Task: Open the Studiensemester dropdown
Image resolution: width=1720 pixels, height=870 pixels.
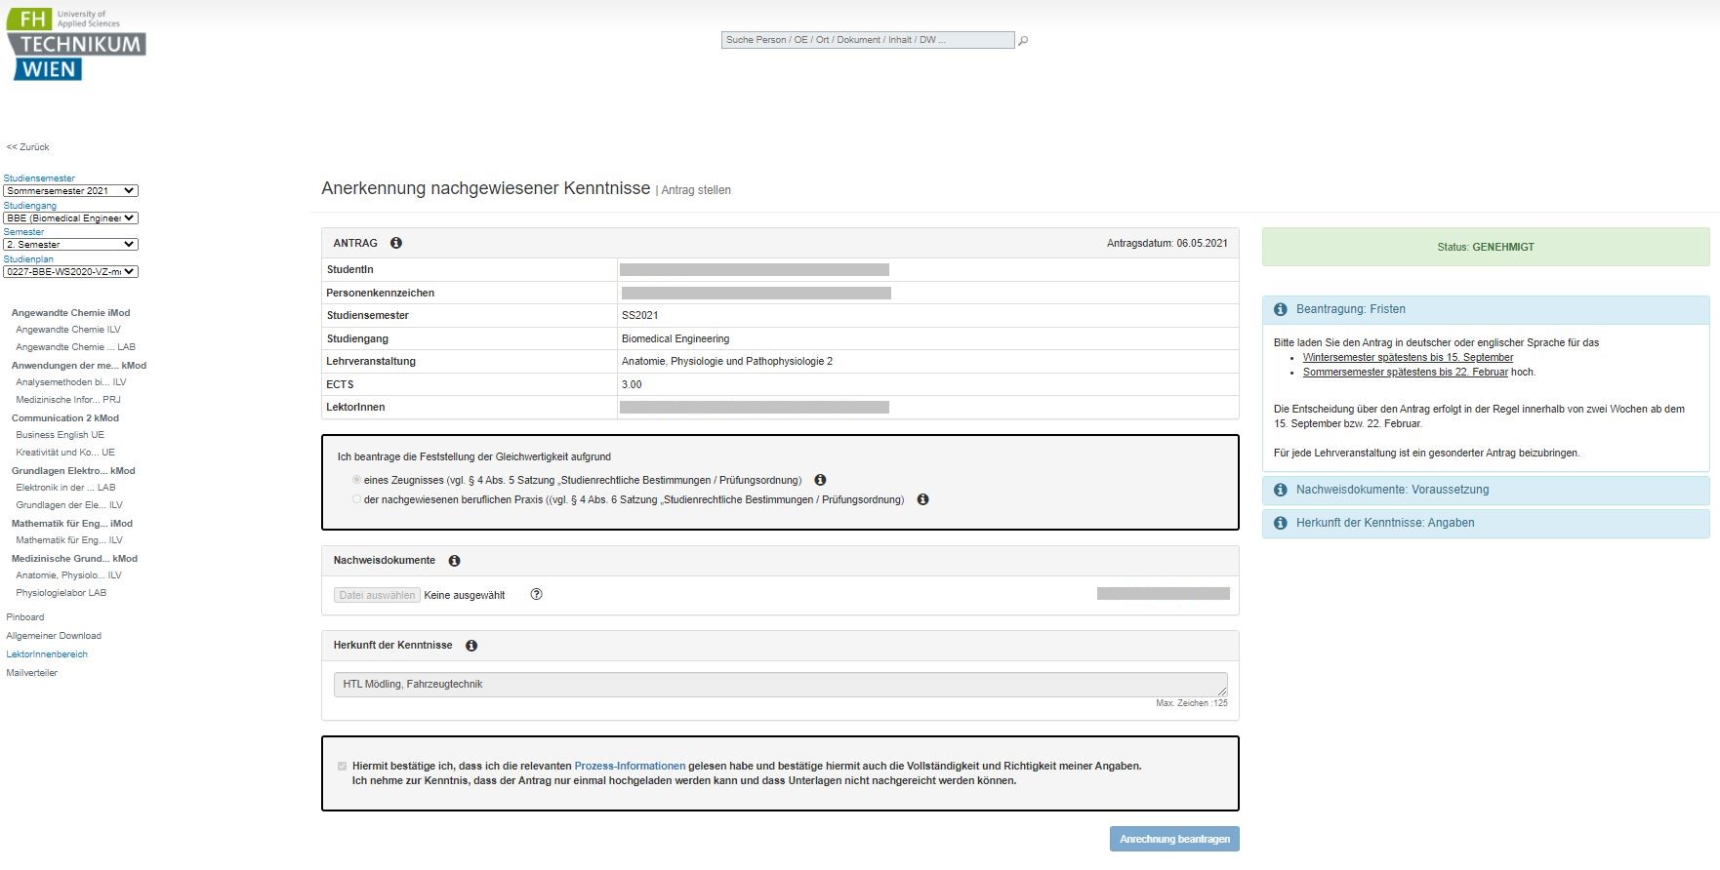Action: pos(70,191)
